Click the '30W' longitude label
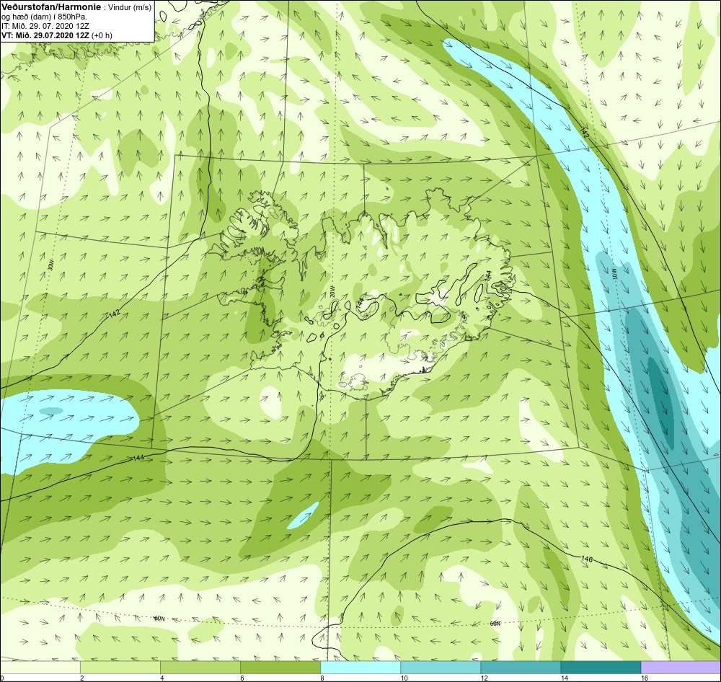Screen dimensions: 721x682 [x=50, y=265]
